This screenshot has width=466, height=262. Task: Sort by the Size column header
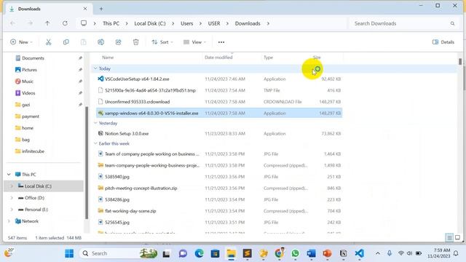(317, 57)
